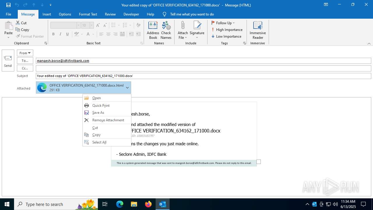Choose Save As in the context menu
This screenshot has height=210, width=373.
coord(107,113)
